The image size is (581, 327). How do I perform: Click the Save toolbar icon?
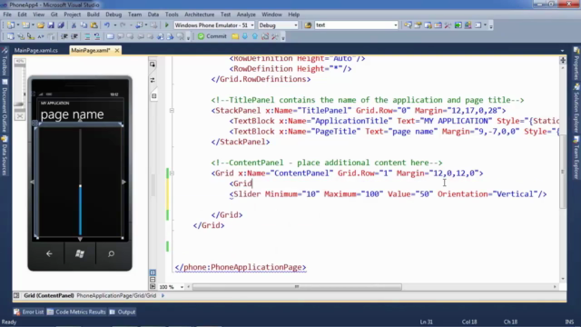point(51,25)
